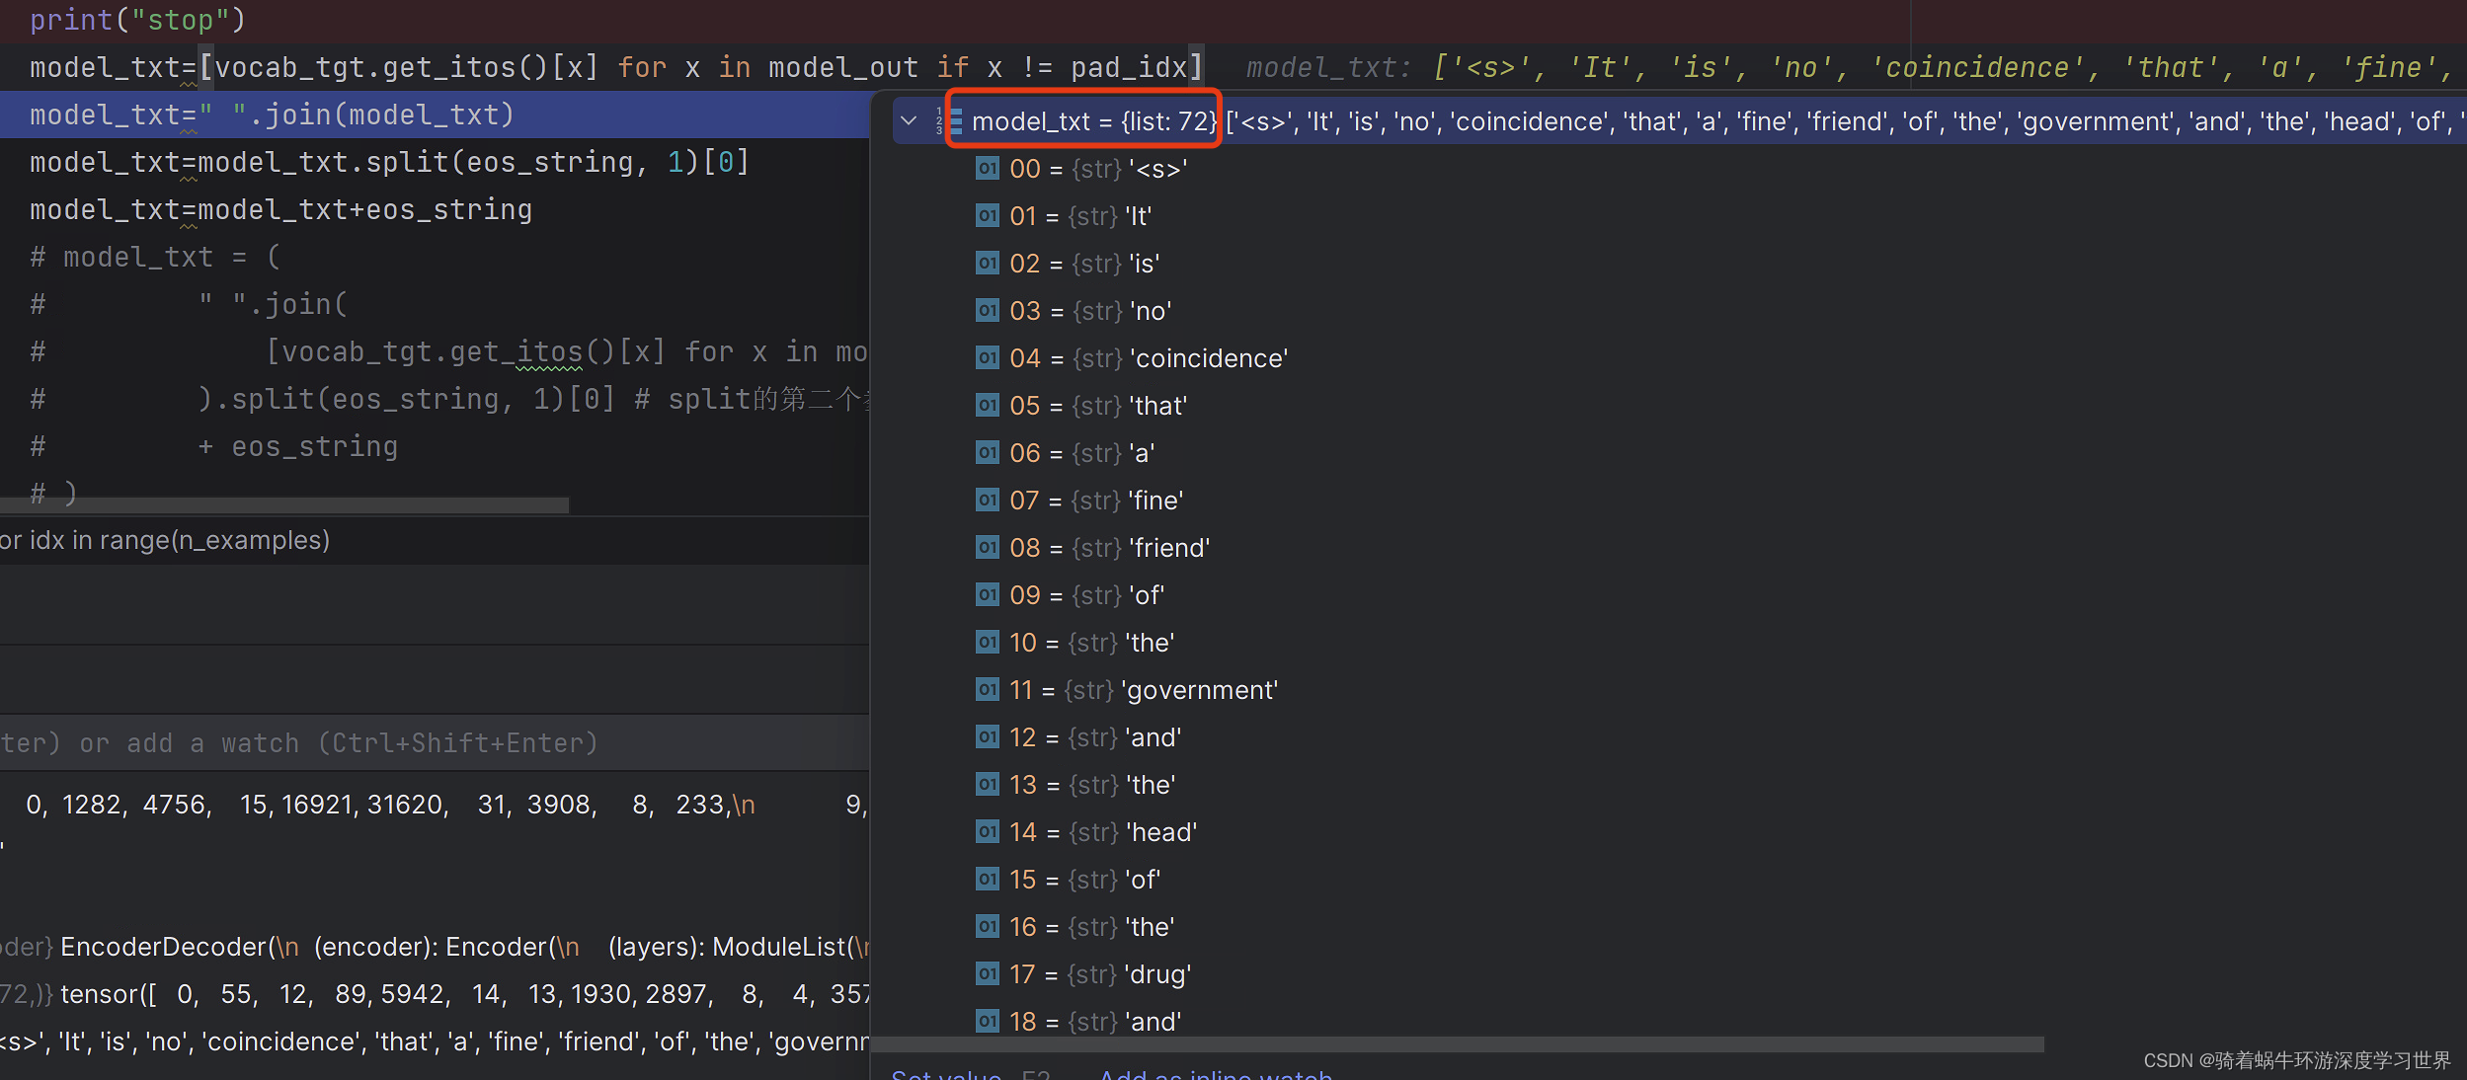
Task: Click the string icon for item 03
Action: (x=988, y=310)
